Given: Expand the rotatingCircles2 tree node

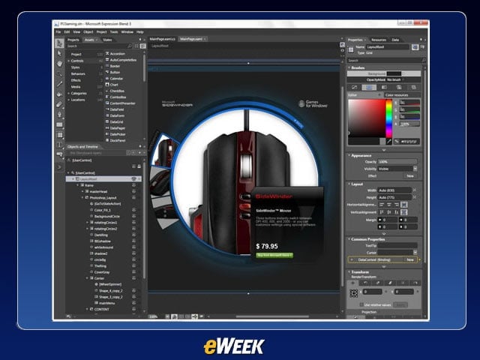Looking at the screenshot, I should pos(87,229).
